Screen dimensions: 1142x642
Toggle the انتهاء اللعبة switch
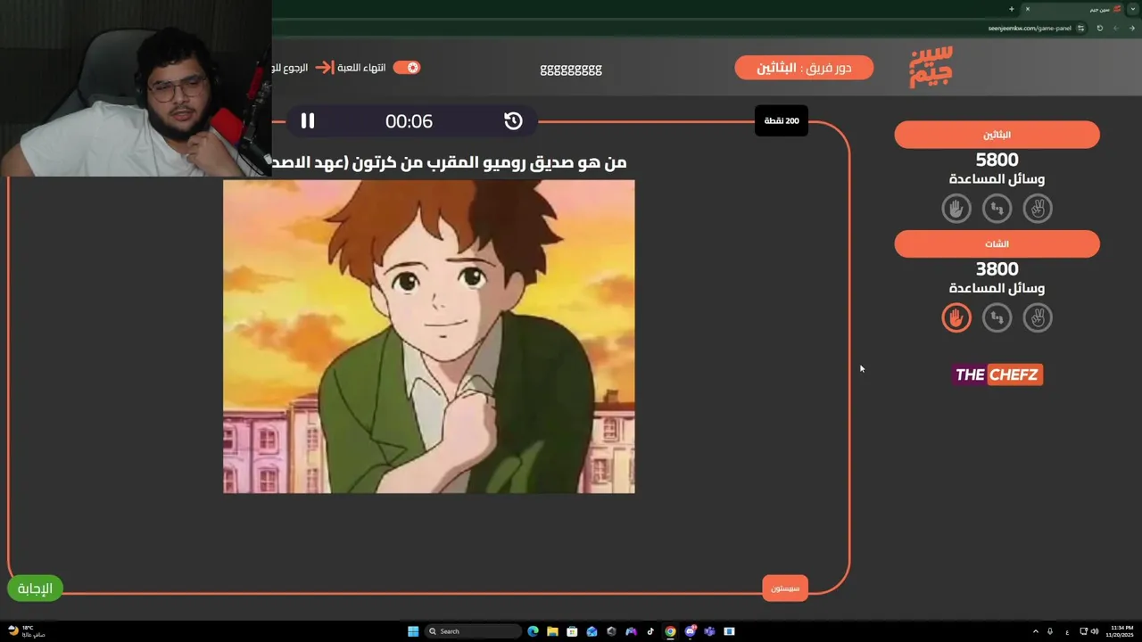407,68
